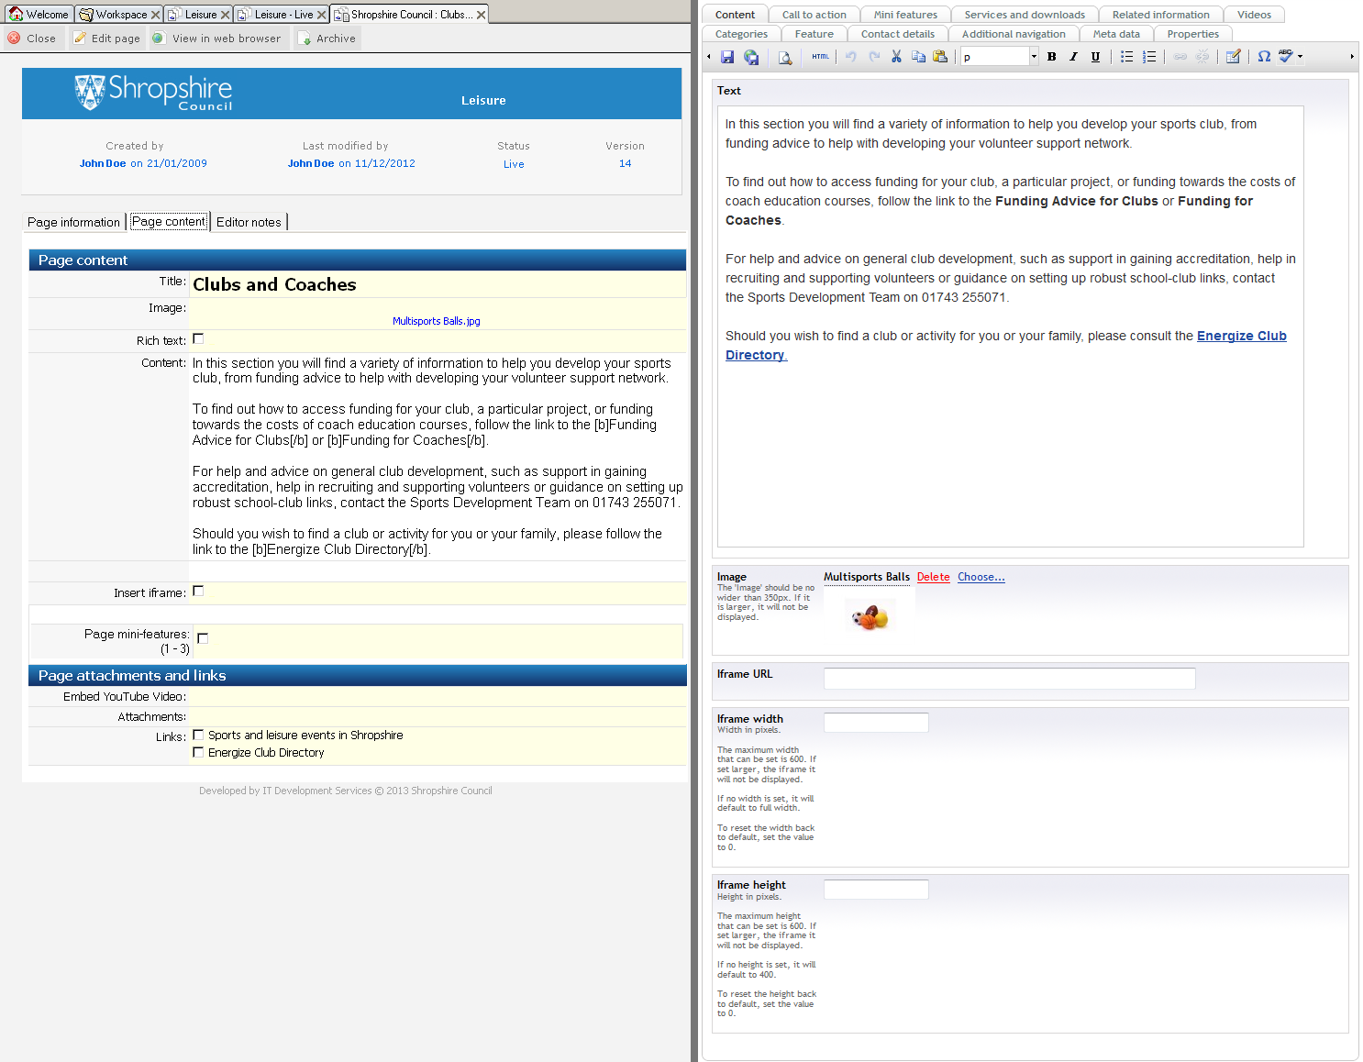Open the Editor notes tab
This screenshot has height=1062, width=1363.
(249, 222)
